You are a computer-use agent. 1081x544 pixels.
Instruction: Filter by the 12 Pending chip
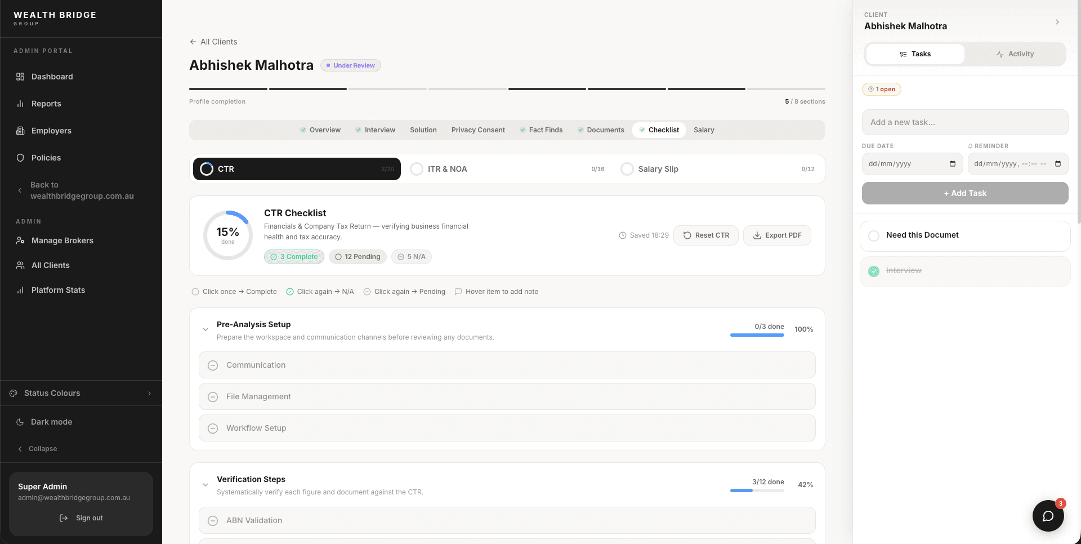(358, 257)
